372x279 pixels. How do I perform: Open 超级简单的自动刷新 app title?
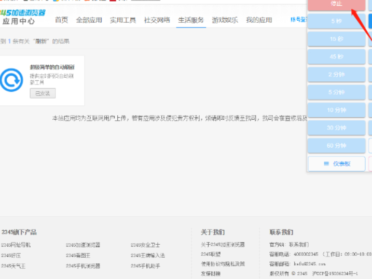coord(52,67)
